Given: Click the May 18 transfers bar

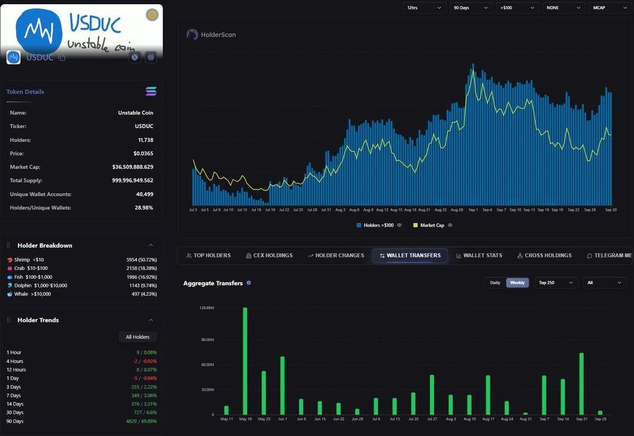Looking at the screenshot, I should click(245, 361).
